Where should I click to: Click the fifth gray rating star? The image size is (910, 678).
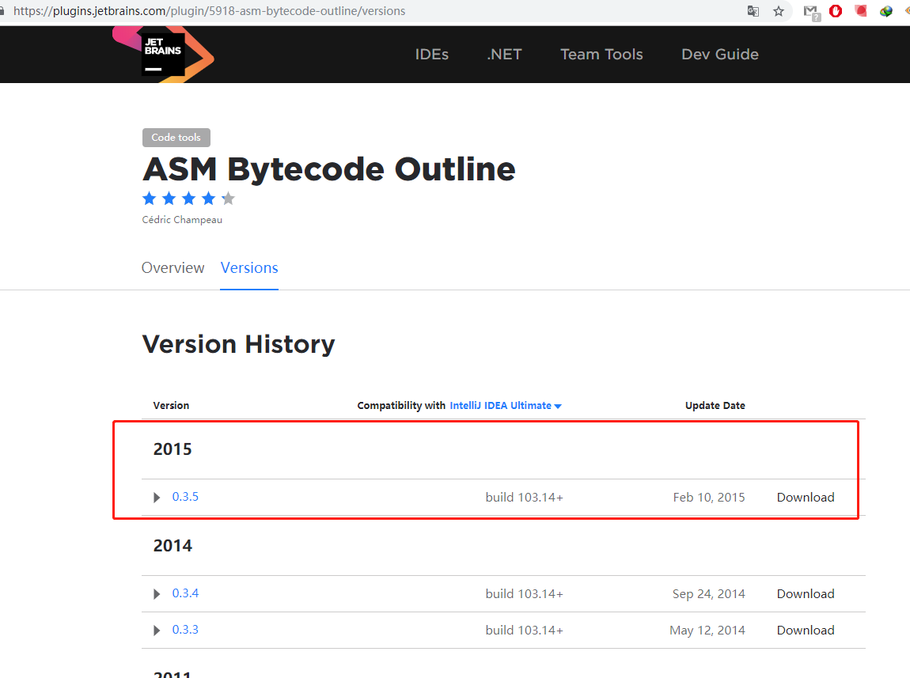click(x=228, y=198)
